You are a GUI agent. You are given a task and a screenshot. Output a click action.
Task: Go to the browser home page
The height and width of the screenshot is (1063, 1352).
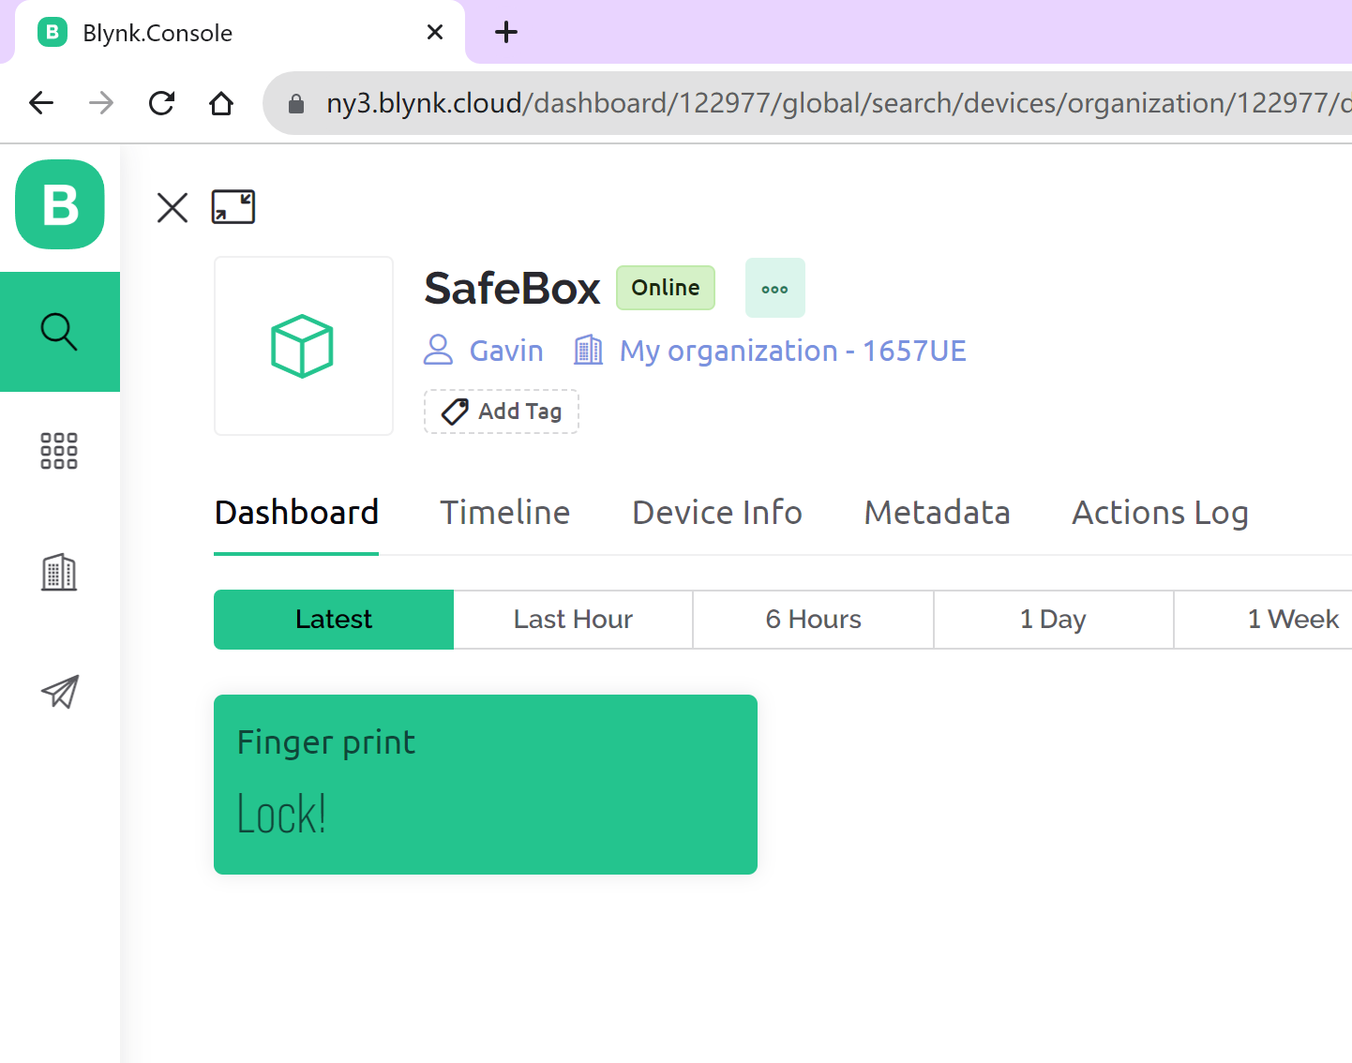[221, 102]
